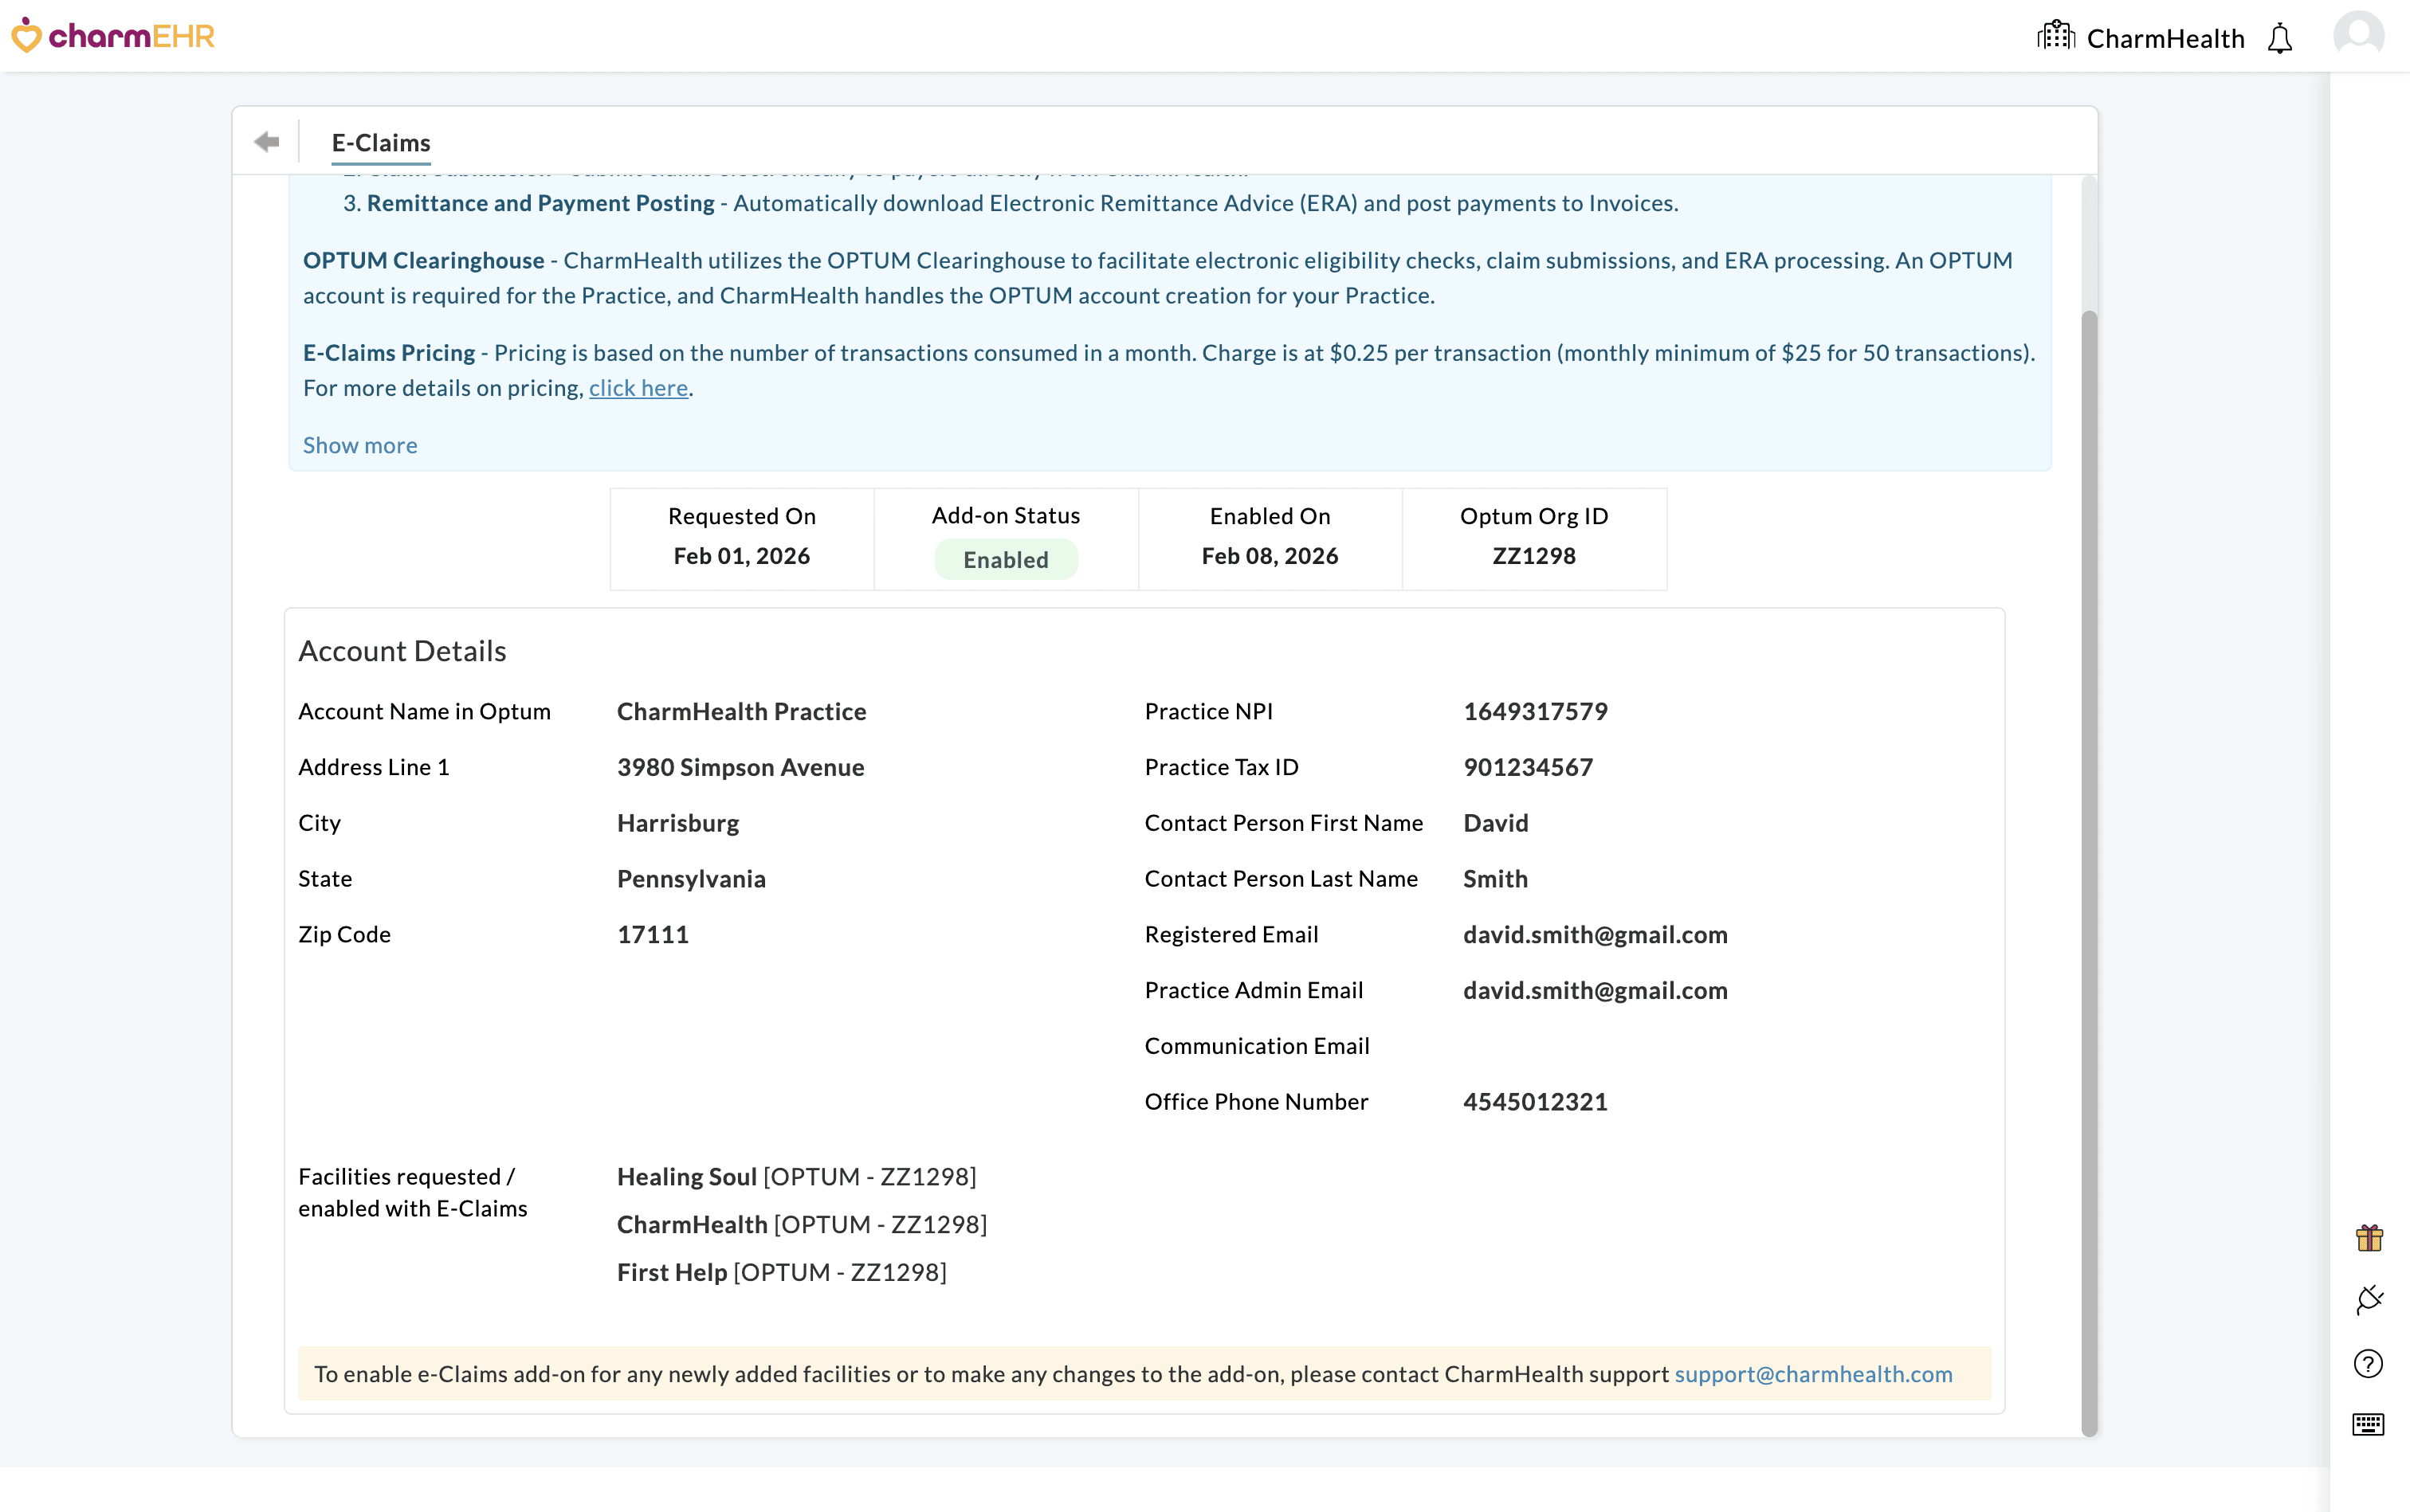Click the back arrow beside E-Claims
The width and height of the screenshot is (2410, 1512).
tap(266, 141)
